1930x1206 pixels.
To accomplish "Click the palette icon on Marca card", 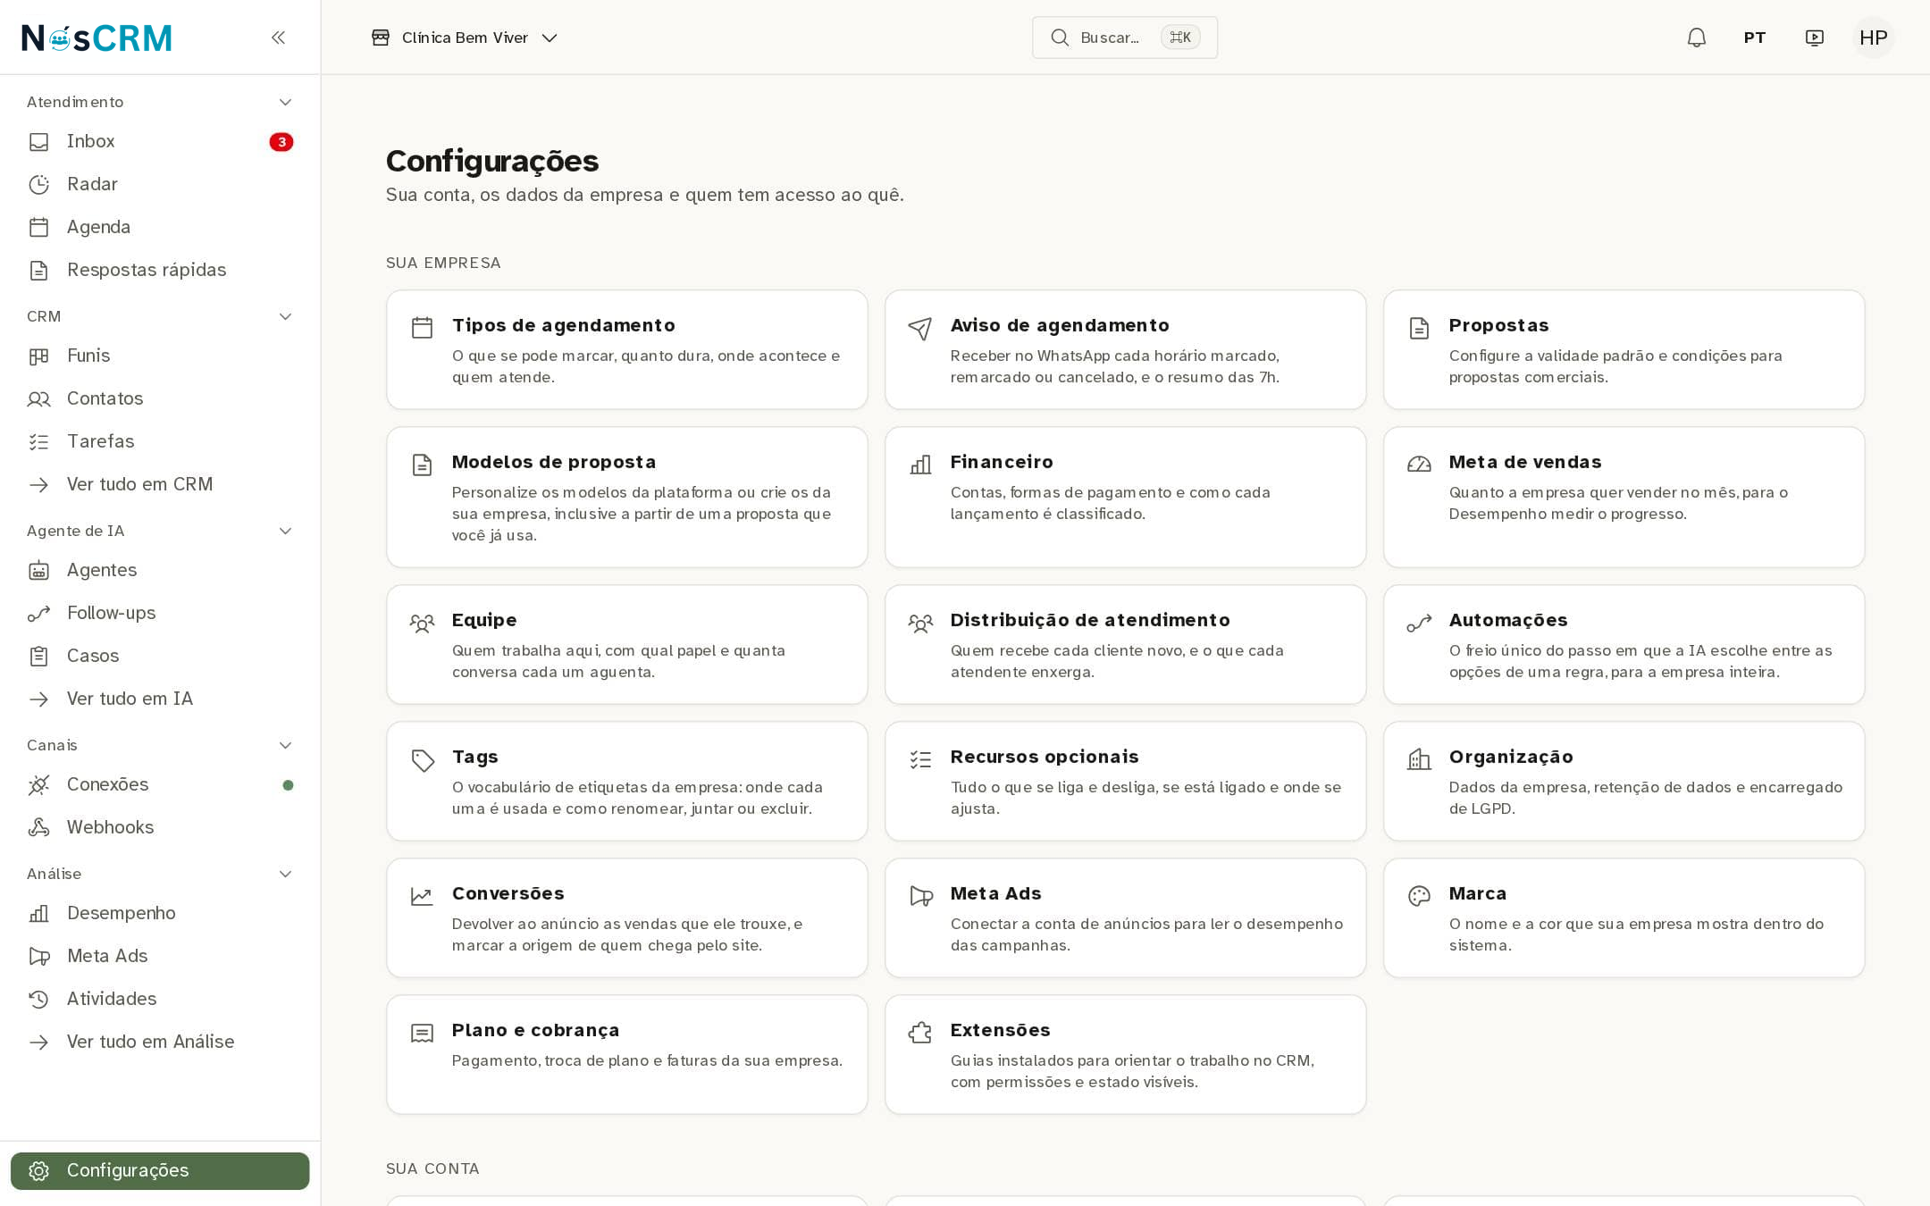I will 1419,896.
